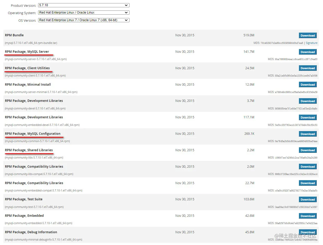The height and width of the screenshot is (245, 323).
Task: Click the Nov 30, 2015 date for RPM Bundle
Action: pos(185,35)
